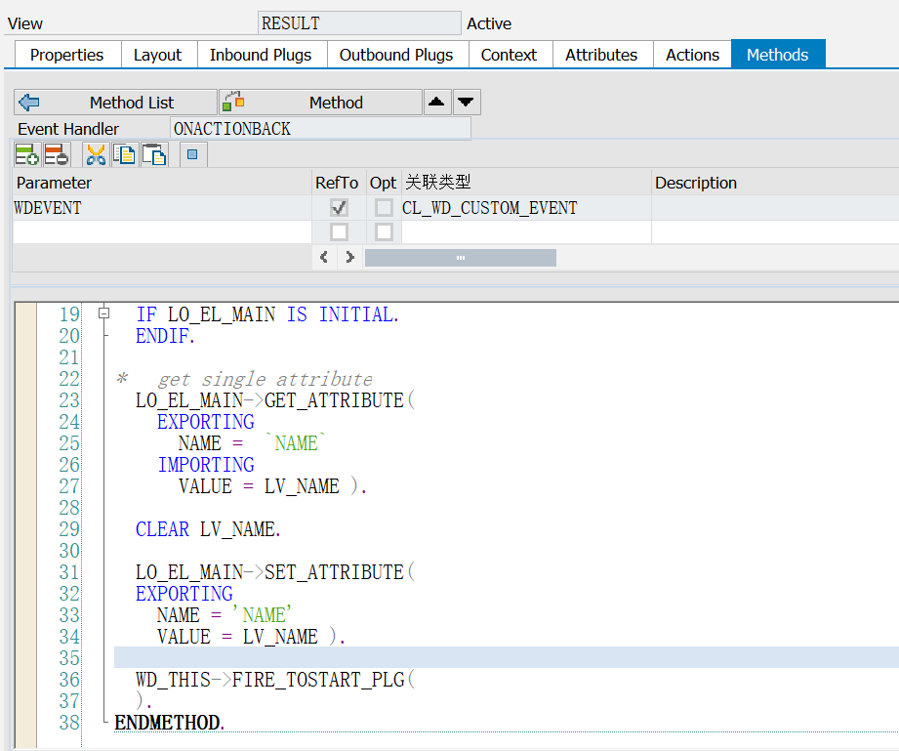Image resolution: width=899 pixels, height=751 pixels.
Task: Click the insert row icon
Action: point(26,154)
